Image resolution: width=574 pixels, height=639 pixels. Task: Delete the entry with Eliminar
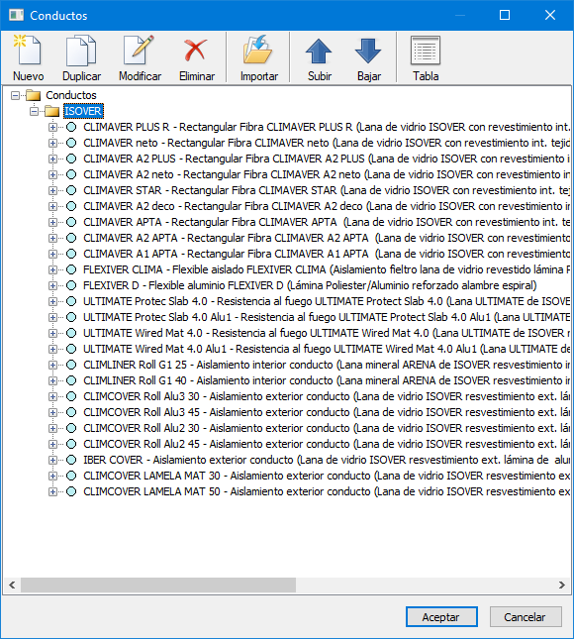(x=197, y=58)
